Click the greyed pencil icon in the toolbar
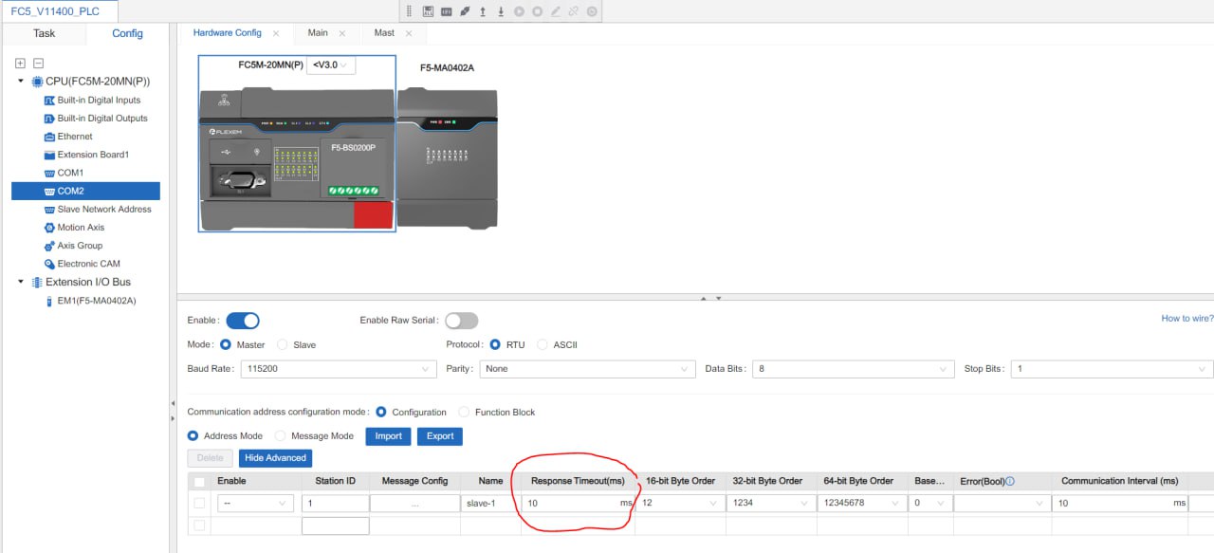1214x553 pixels. [556, 11]
